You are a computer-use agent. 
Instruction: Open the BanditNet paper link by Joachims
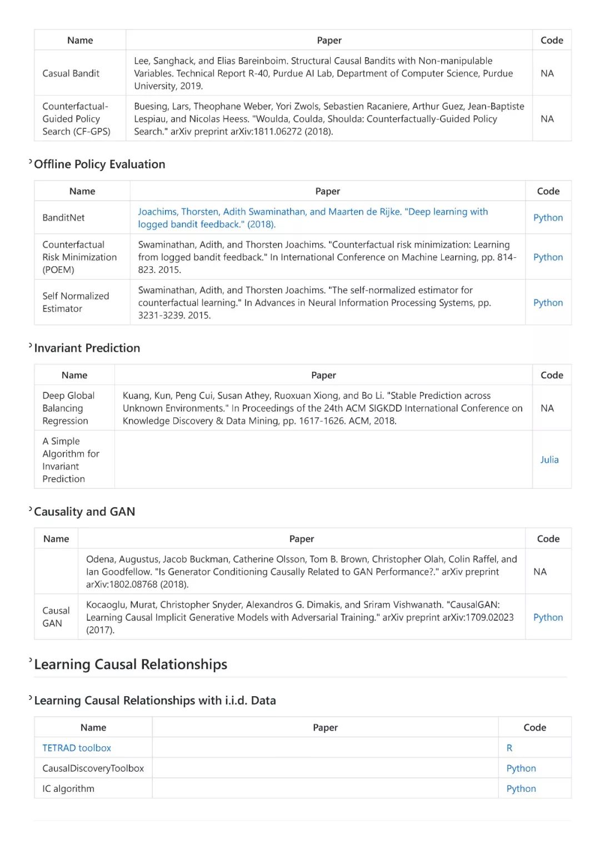(313, 218)
